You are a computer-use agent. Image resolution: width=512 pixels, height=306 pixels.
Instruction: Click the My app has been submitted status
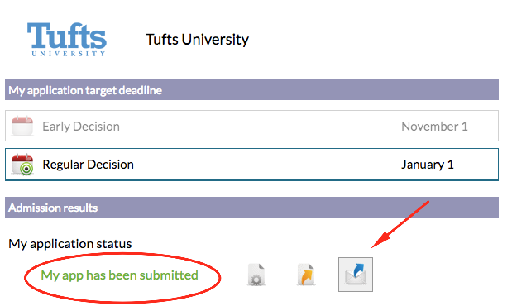point(119,275)
